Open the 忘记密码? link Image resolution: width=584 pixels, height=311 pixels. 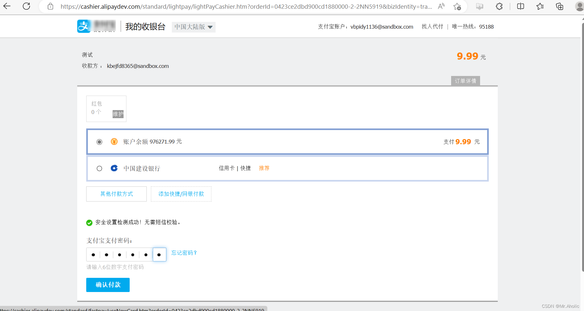(x=184, y=253)
